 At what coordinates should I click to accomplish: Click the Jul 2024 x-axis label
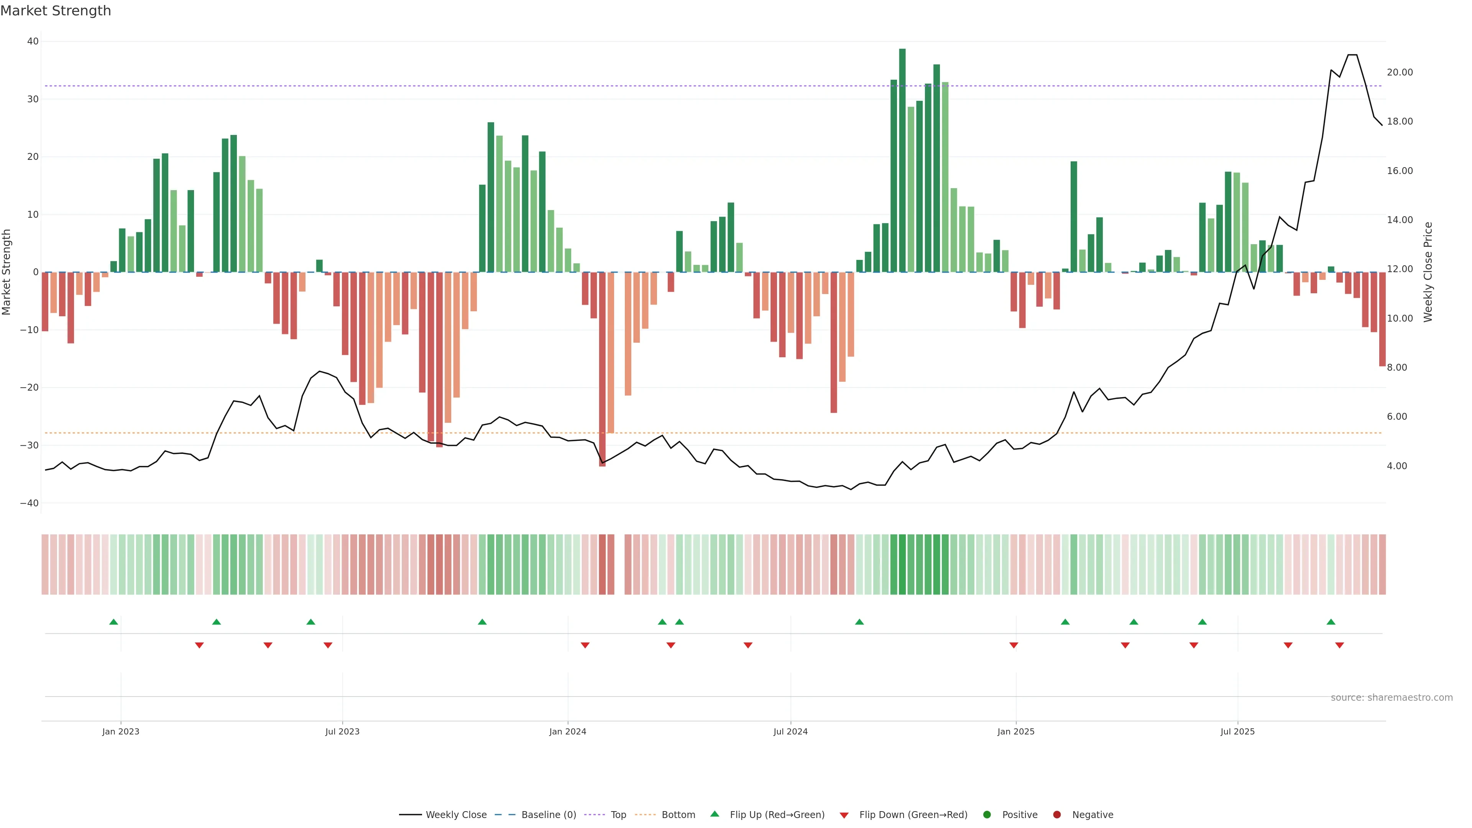tap(790, 731)
